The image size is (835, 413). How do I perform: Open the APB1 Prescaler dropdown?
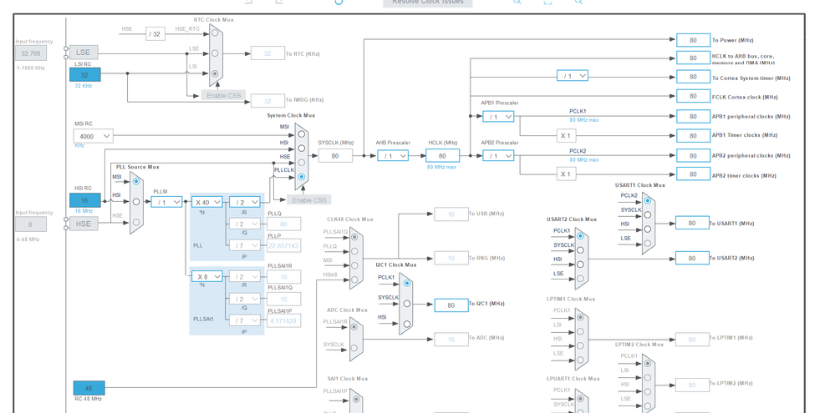click(498, 117)
